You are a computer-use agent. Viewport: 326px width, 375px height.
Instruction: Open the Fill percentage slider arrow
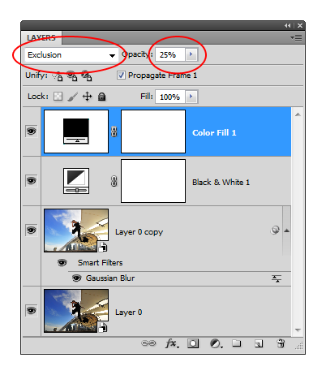[191, 97]
